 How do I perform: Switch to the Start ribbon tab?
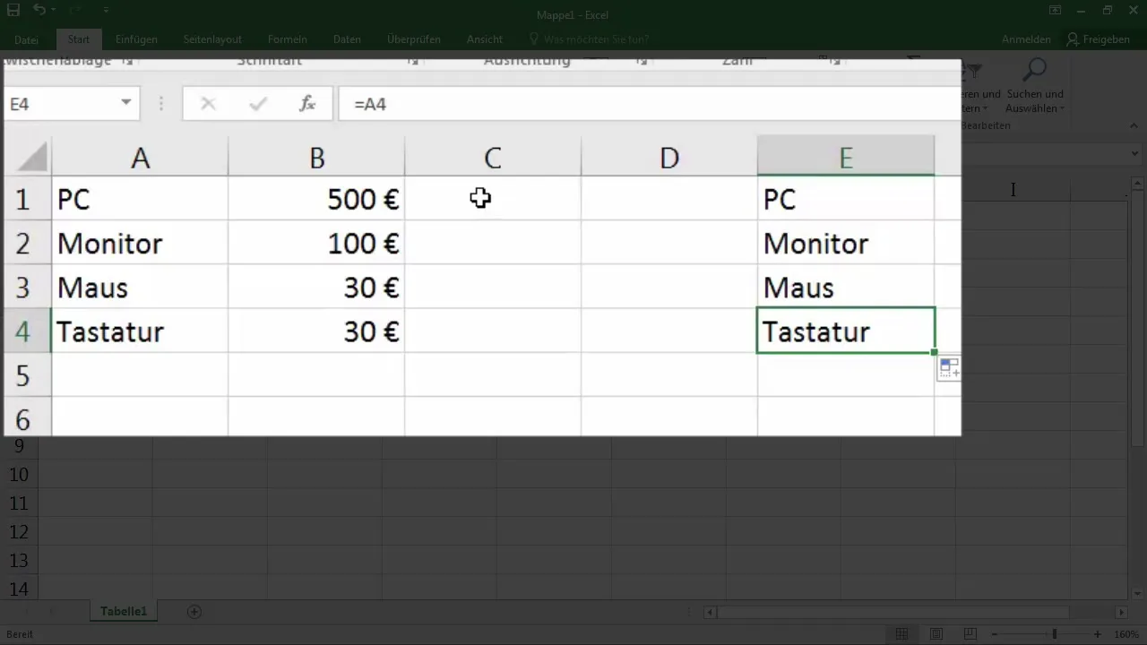(x=79, y=39)
